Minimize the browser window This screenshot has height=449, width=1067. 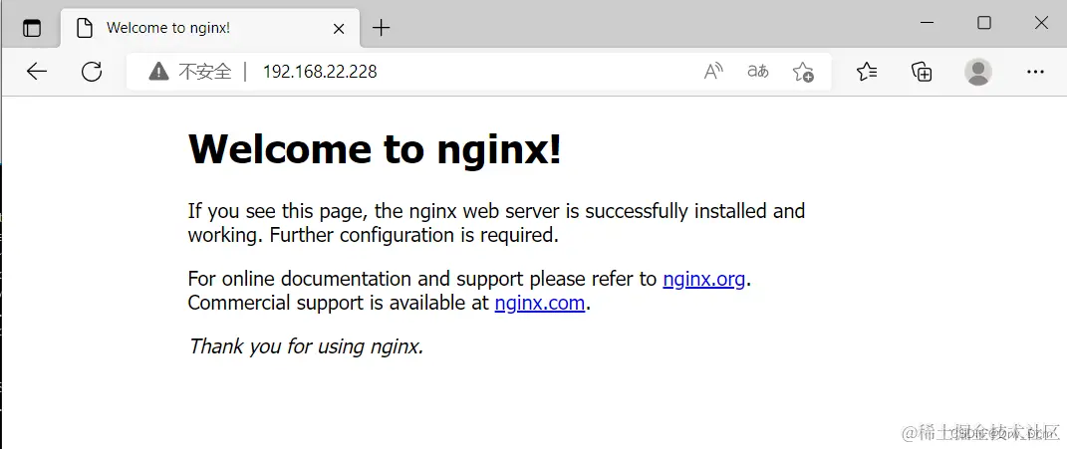pyautogui.click(x=927, y=23)
